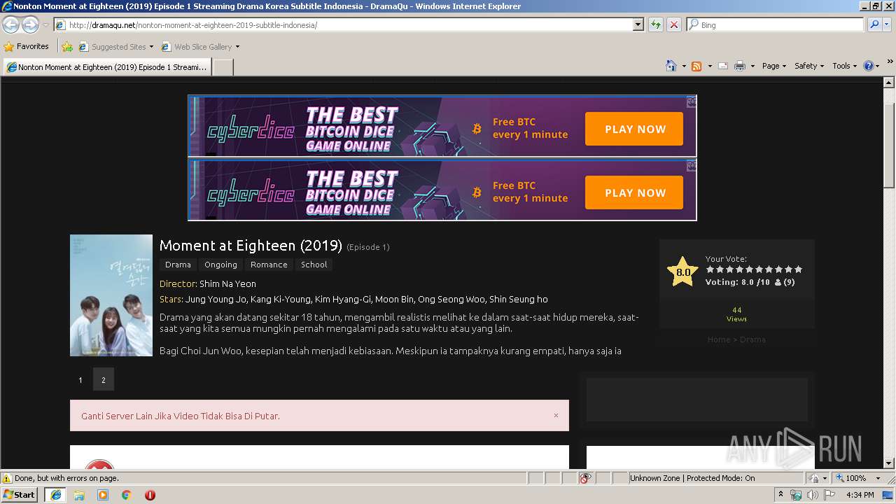Click the red Opera-style taskbar icon
896x504 pixels.
[x=150, y=495]
